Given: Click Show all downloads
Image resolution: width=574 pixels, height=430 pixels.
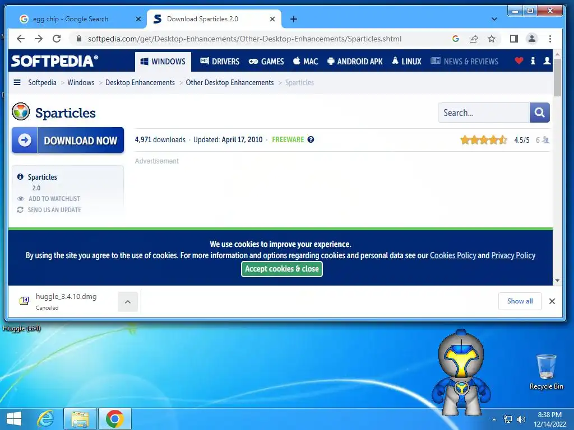Looking at the screenshot, I should click(520, 301).
